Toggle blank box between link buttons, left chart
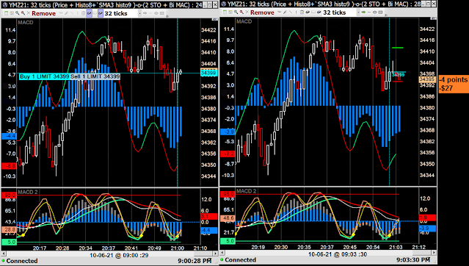The height and width of the screenshot is (266, 469). pyautogui.click(x=95, y=13)
